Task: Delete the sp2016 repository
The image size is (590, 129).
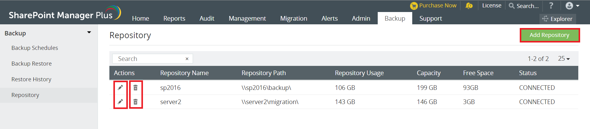Action: (136, 88)
